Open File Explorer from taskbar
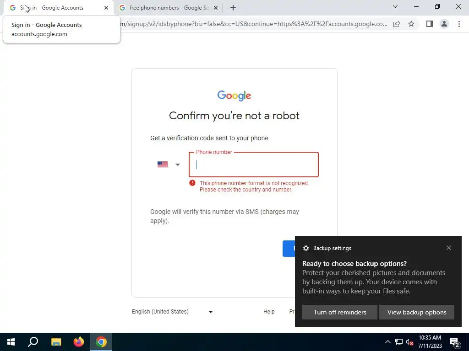Viewport: 469px width, 351px height. tap(56, 342)
